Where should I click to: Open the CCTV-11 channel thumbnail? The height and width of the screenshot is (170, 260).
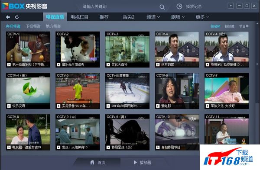(x=227, y=129)
